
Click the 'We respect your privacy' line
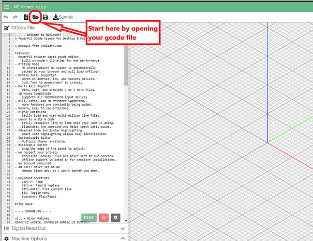tap(36, 152)
